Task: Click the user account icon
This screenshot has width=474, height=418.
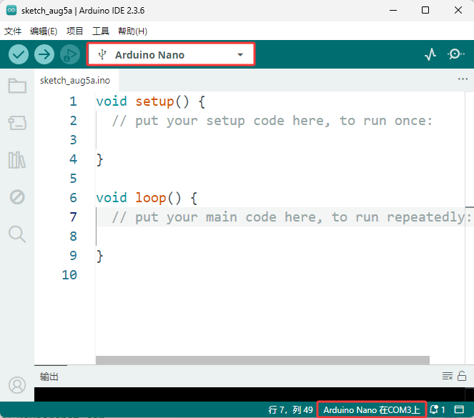Action: [17, 385]
